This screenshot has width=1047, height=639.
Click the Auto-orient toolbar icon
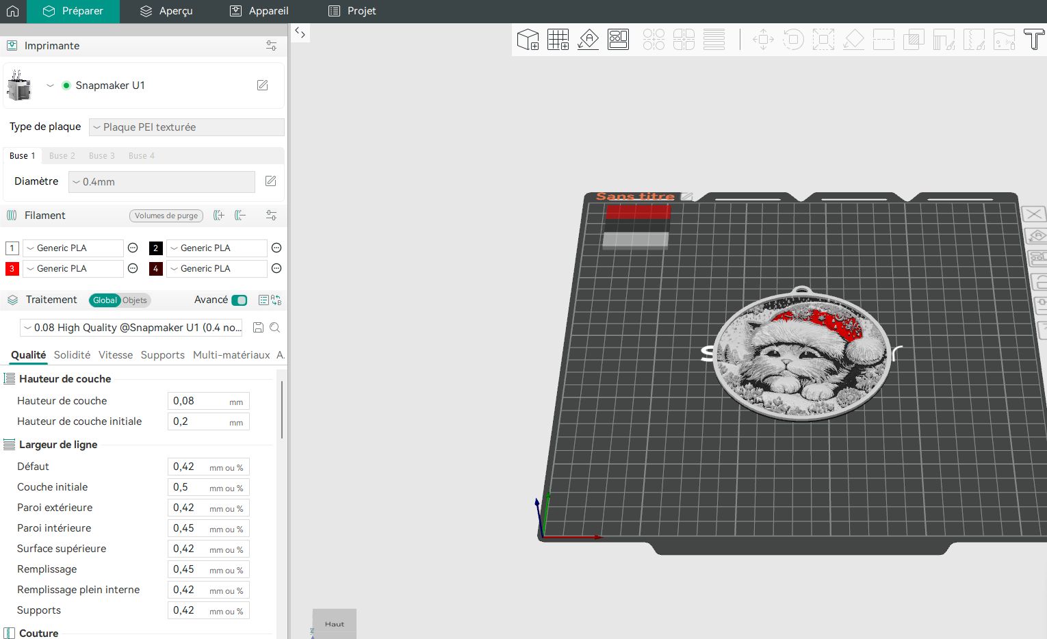588,40
